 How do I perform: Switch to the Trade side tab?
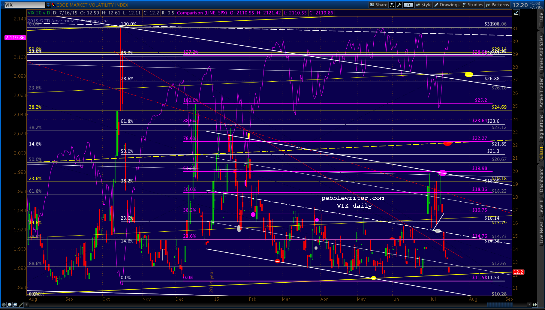tap(541, 19)
